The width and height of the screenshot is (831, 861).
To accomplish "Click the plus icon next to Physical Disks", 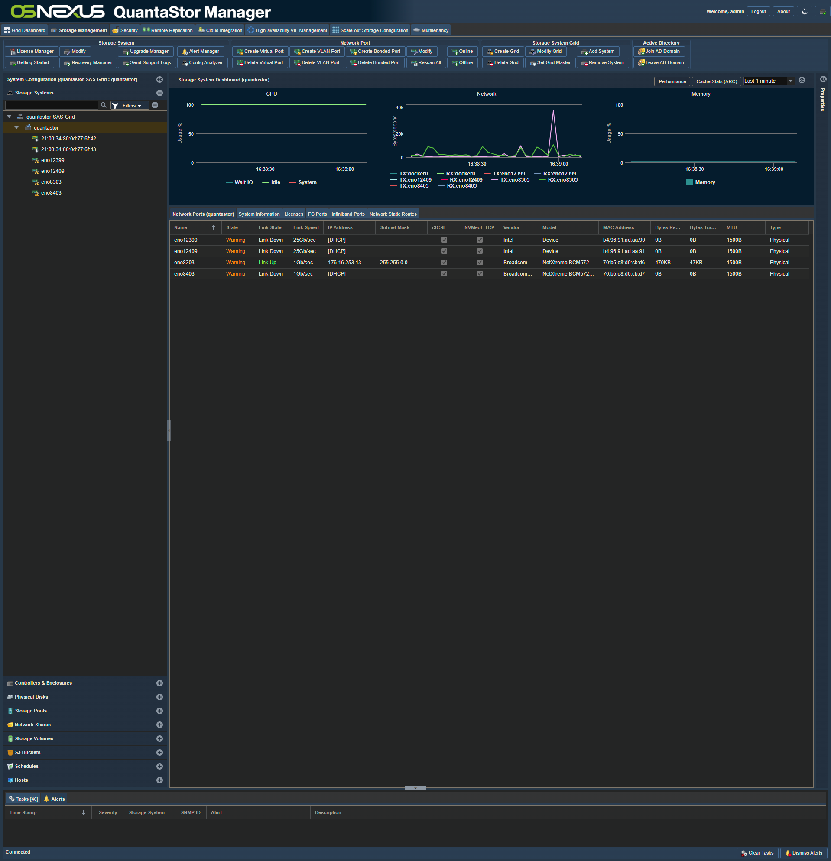I will point(159,697).
